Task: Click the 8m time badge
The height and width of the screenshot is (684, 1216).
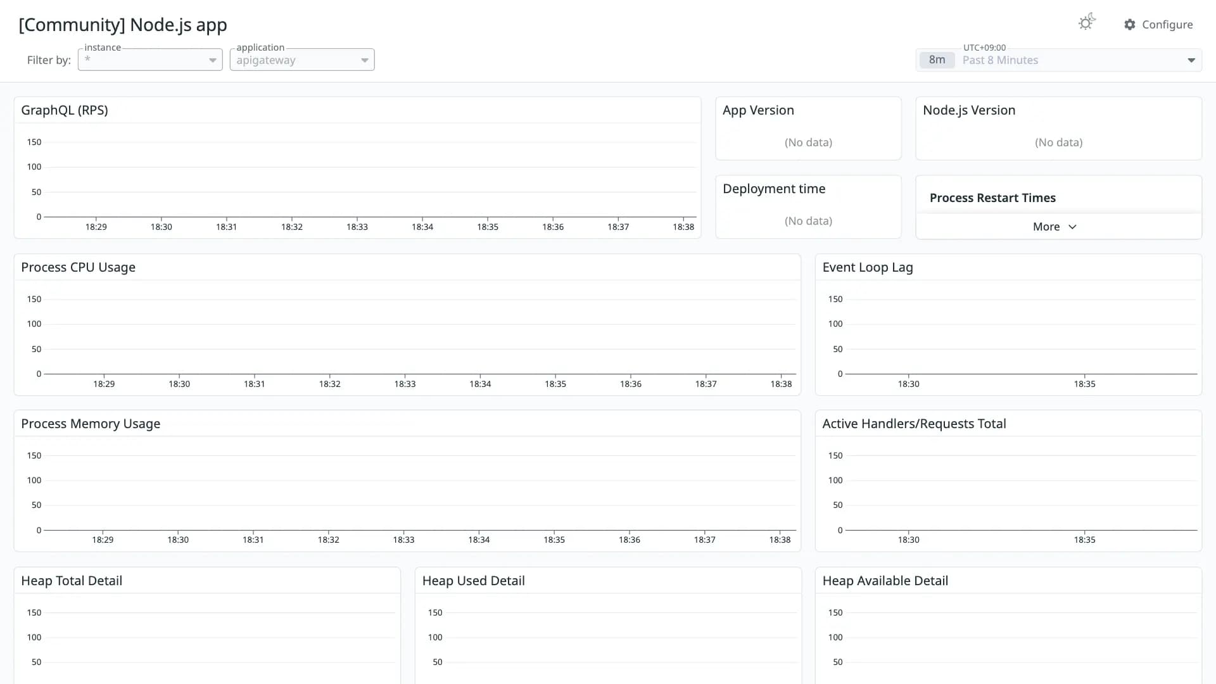Action: tap(937, 60)
